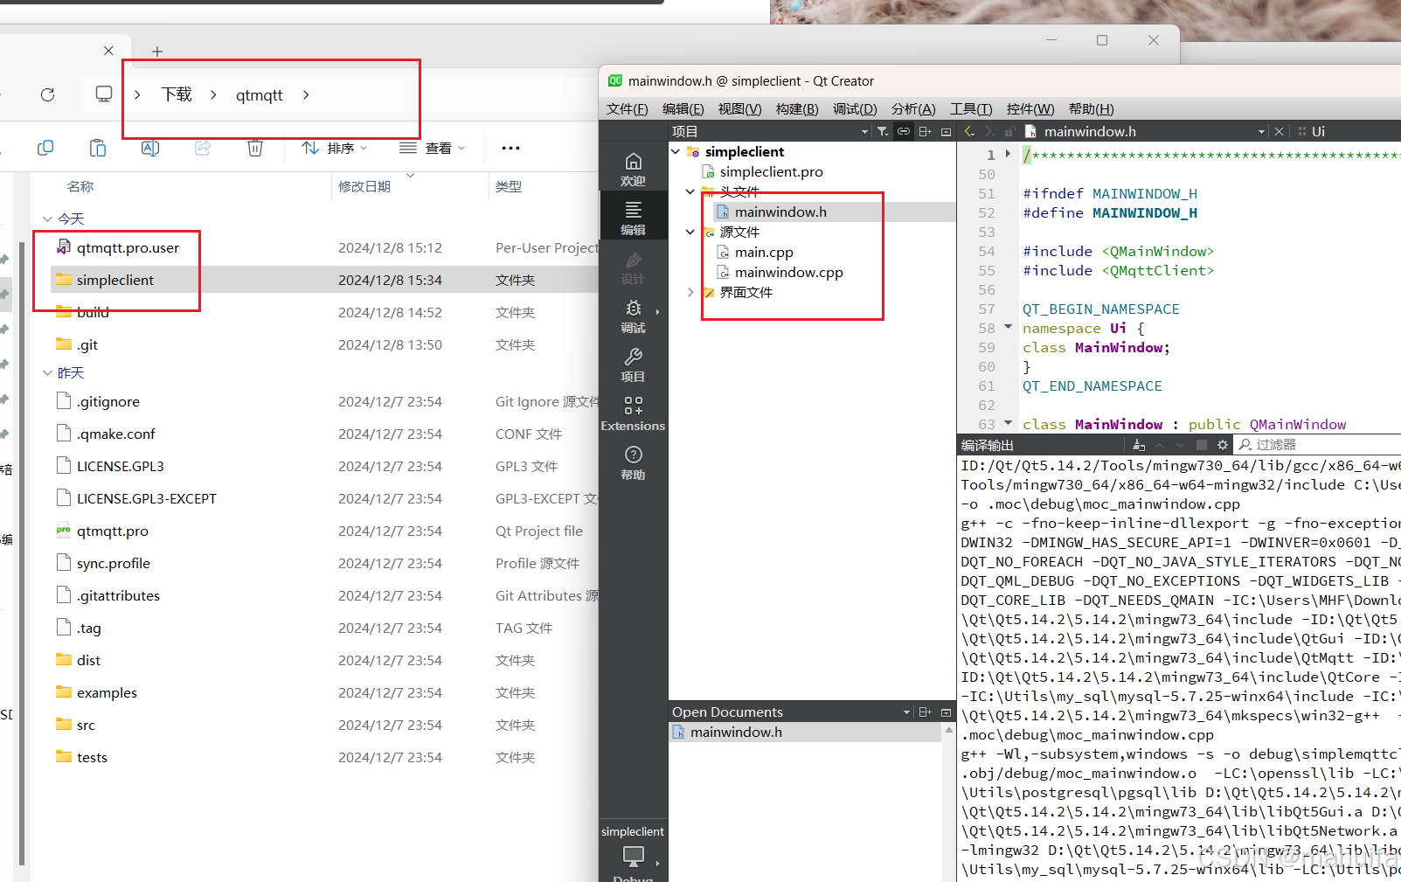Click the stop build square button
The height and width of the screenshot is (882, 1401).
click(x=1202, y=445)
